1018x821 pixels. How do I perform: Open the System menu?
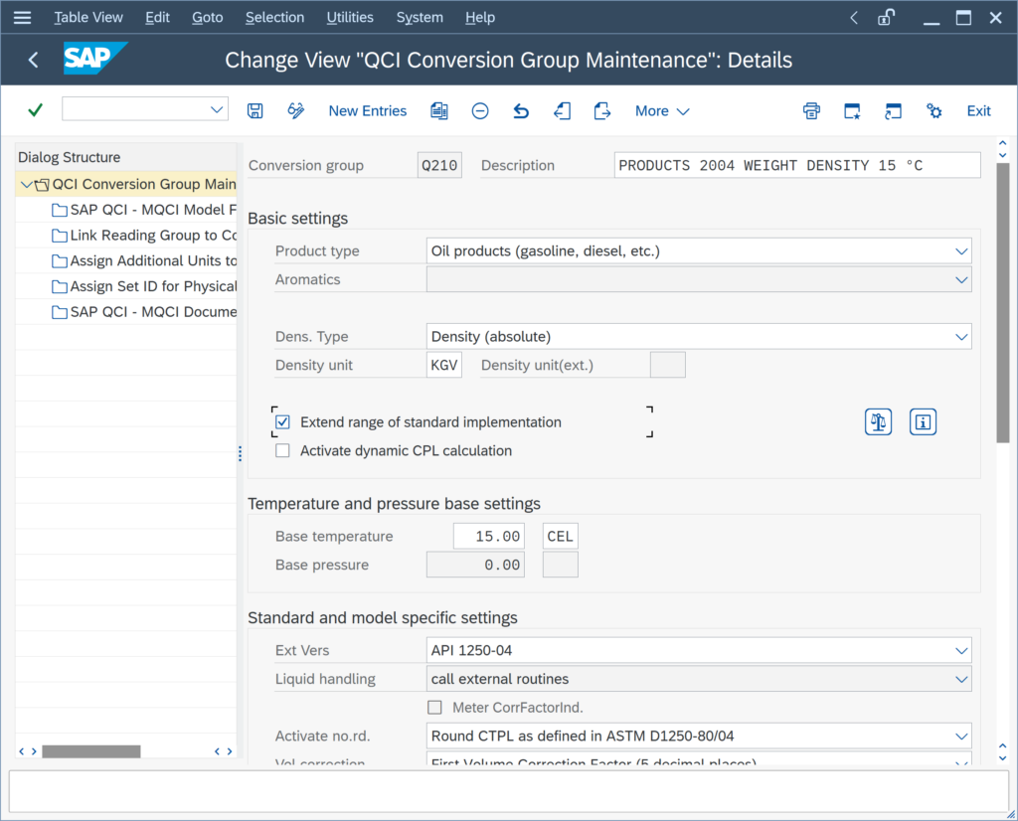click(x=420, y=18)
